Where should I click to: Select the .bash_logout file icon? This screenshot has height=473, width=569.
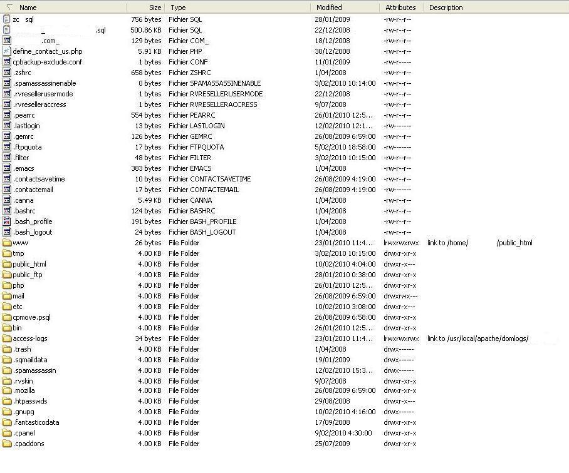pos(6,231)
